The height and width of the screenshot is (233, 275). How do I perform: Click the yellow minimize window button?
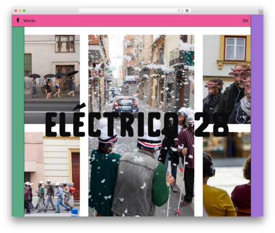coord(20,11)
